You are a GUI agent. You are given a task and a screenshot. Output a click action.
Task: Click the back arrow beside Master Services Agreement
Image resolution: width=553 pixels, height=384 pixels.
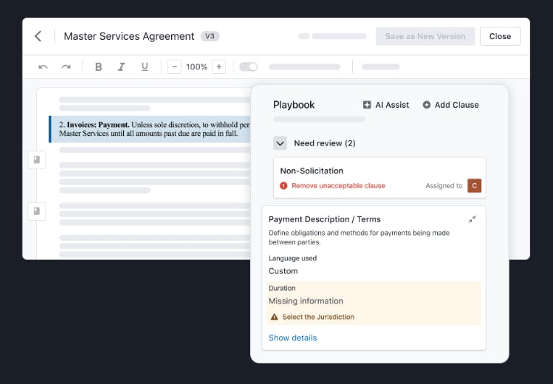[38, 36]
